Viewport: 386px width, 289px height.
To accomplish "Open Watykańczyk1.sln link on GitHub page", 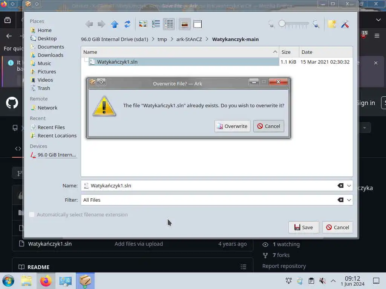I will click(50, 244).
